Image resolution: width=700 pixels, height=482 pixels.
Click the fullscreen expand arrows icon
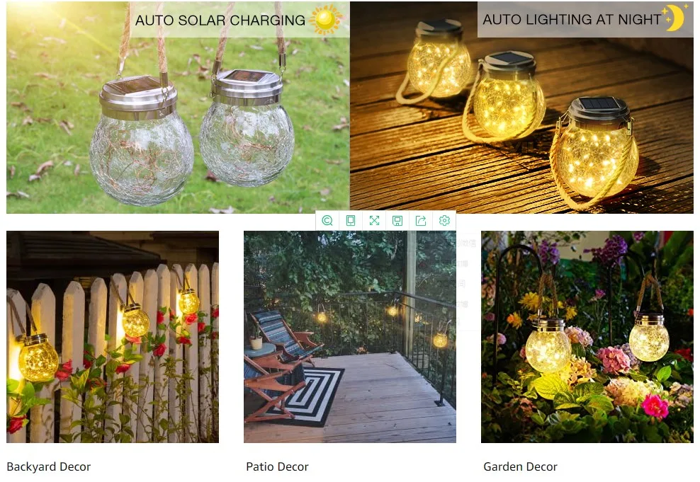coord(374,221)
